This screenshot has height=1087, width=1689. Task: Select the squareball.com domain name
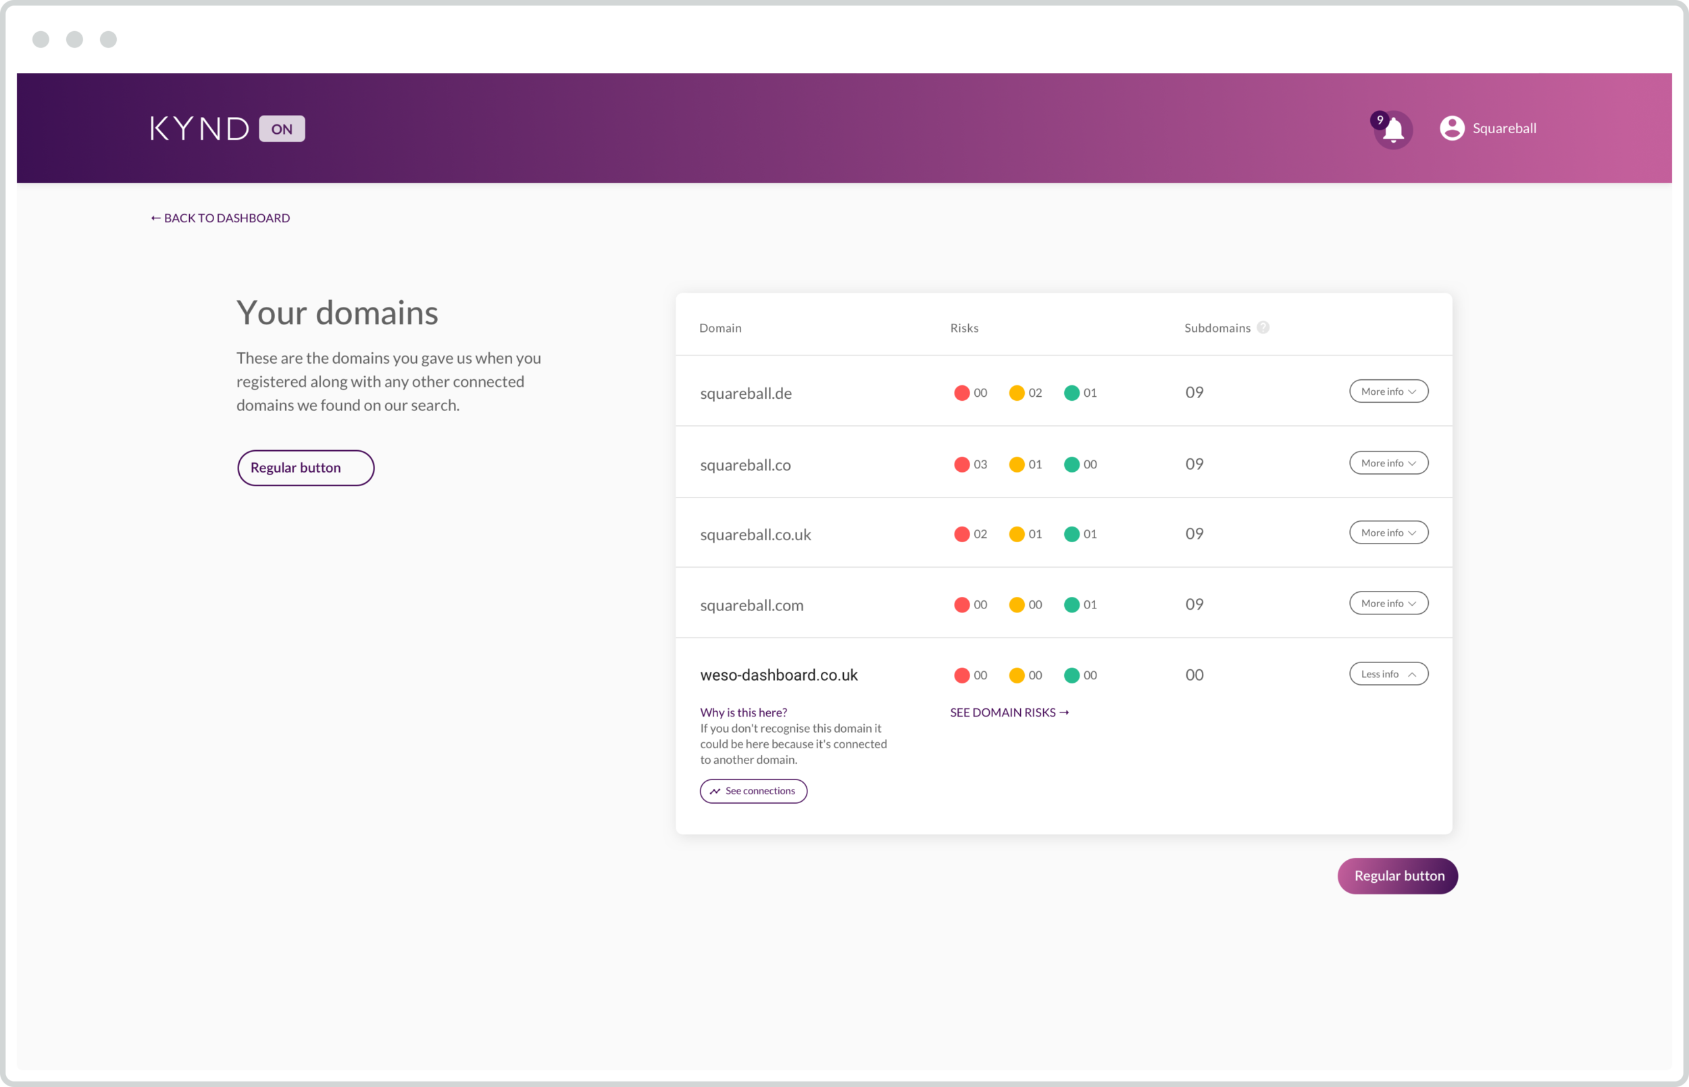pos(752,606)
